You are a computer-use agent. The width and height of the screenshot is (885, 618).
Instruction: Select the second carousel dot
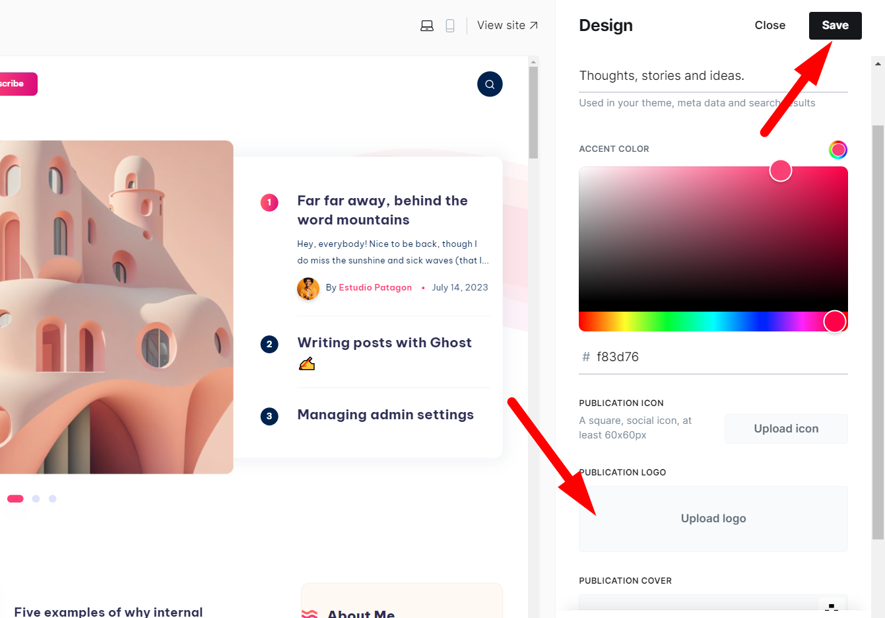coord(36,498)
